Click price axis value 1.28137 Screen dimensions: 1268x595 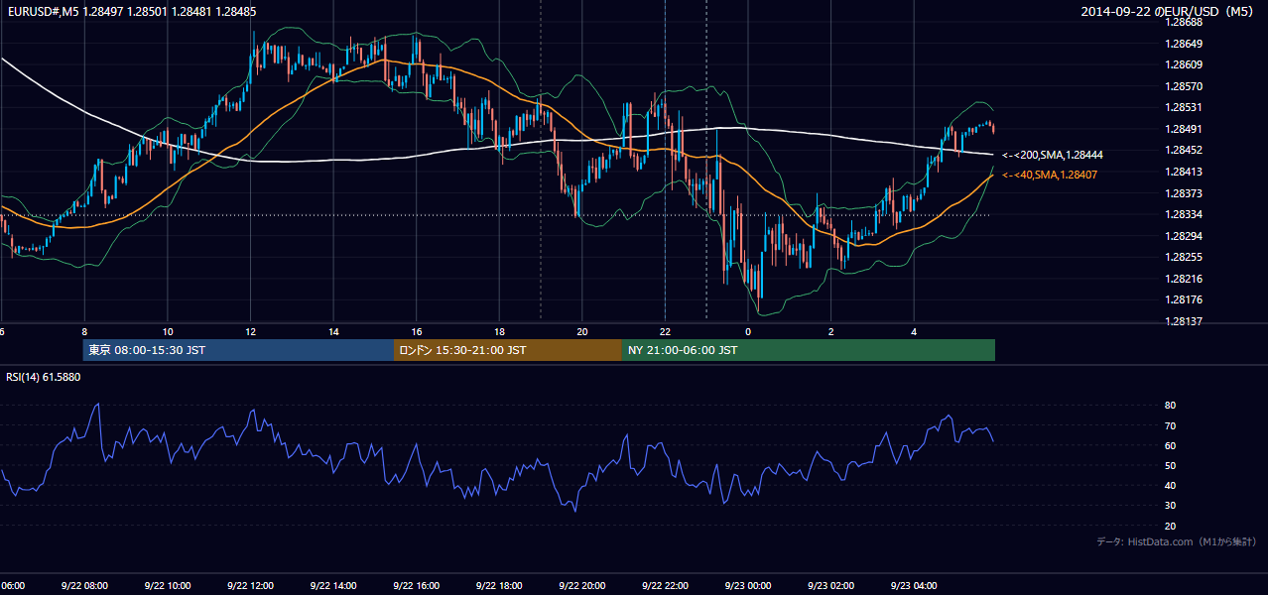pos(1184,321)
